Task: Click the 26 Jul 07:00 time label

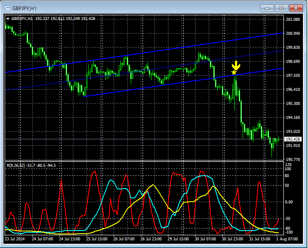Action: click(x=124, y=239)
